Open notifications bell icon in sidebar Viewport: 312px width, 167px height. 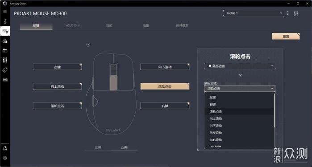[x=5, y=148]
